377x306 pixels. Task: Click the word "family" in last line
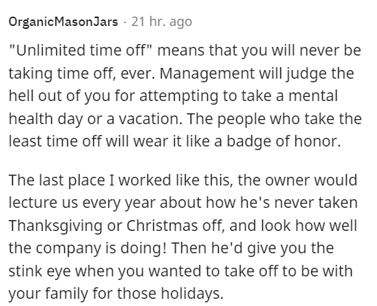pyautogui.click(x=66, y=294)
